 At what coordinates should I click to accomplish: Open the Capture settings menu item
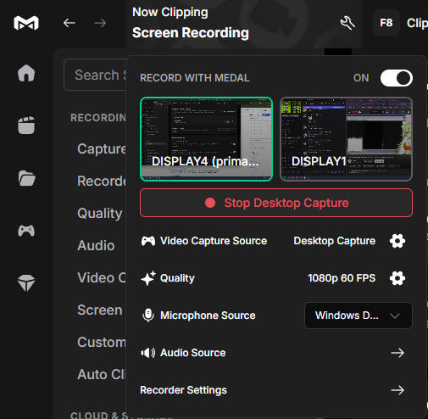click(102, 149)
